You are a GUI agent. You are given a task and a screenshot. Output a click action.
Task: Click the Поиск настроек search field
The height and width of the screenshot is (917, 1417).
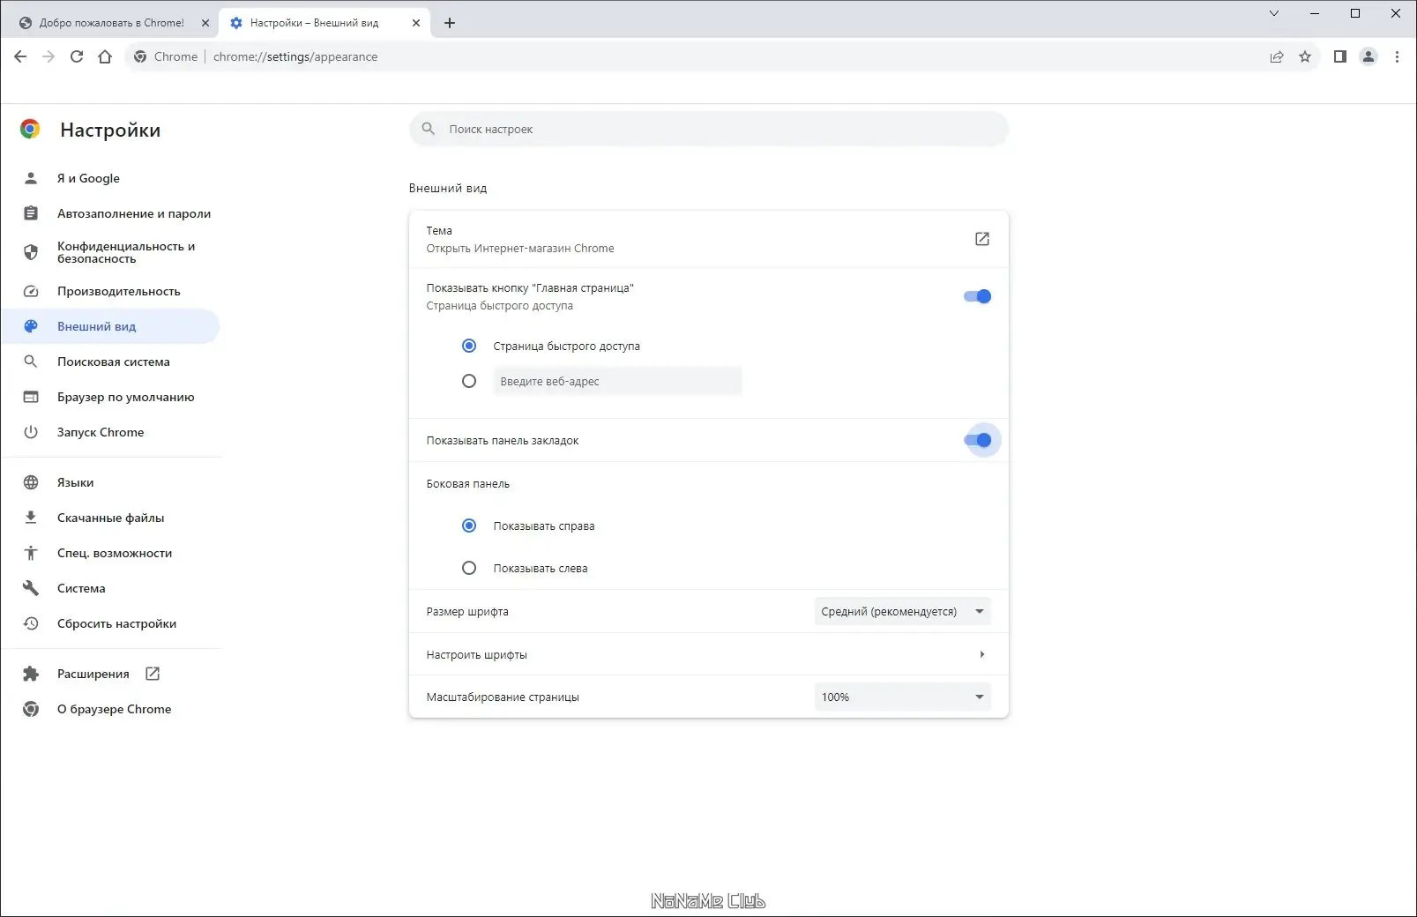(708, 129)
